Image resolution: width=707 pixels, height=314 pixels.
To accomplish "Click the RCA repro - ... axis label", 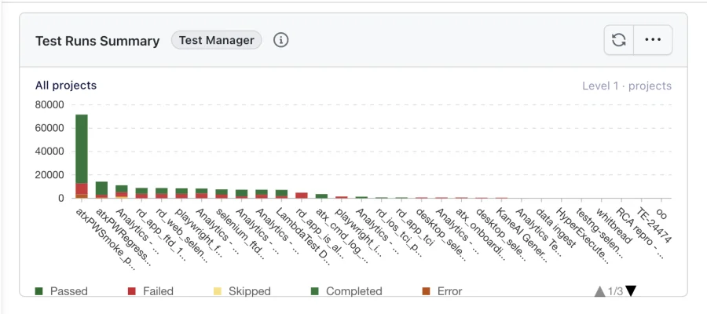I will (639, 233).
